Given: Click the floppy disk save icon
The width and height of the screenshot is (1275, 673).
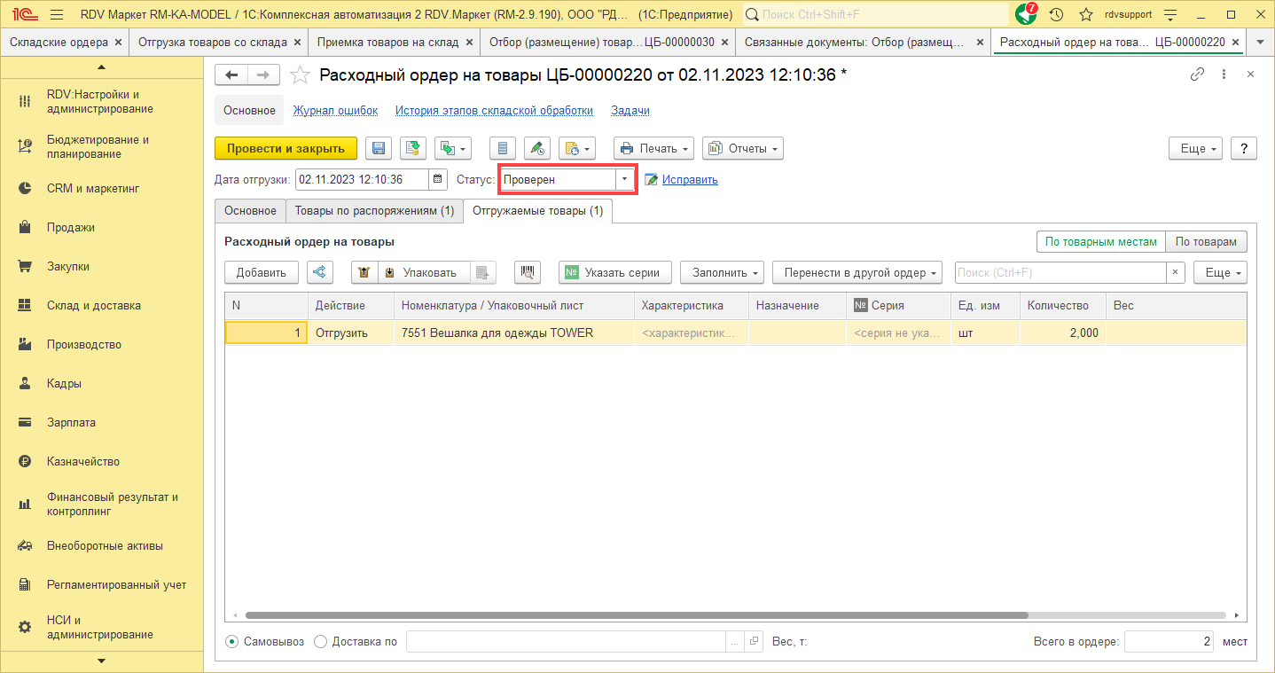Looking at the screenshot, I should [x=379, y=148].
